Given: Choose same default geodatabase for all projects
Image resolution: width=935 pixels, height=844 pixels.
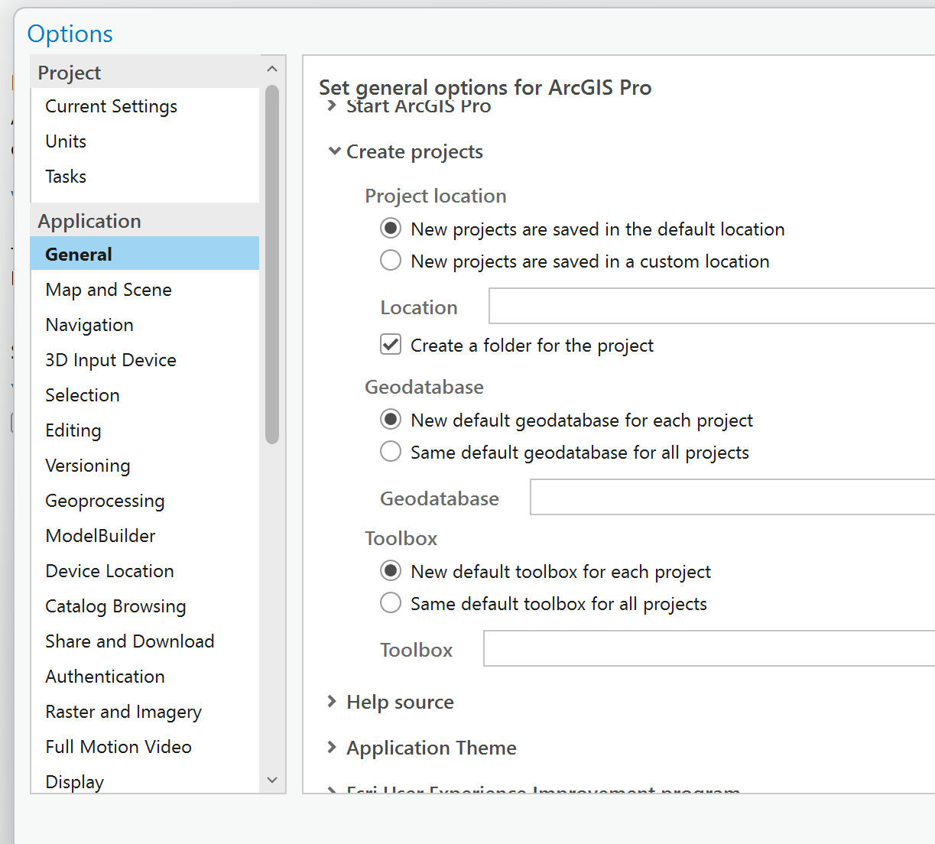Looking at the screenshot, I should click(391, 452).
